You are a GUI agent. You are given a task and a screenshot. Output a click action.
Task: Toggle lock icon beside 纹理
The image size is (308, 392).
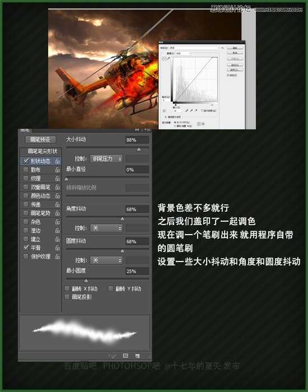pyautogui.click(x=58, y=178)
